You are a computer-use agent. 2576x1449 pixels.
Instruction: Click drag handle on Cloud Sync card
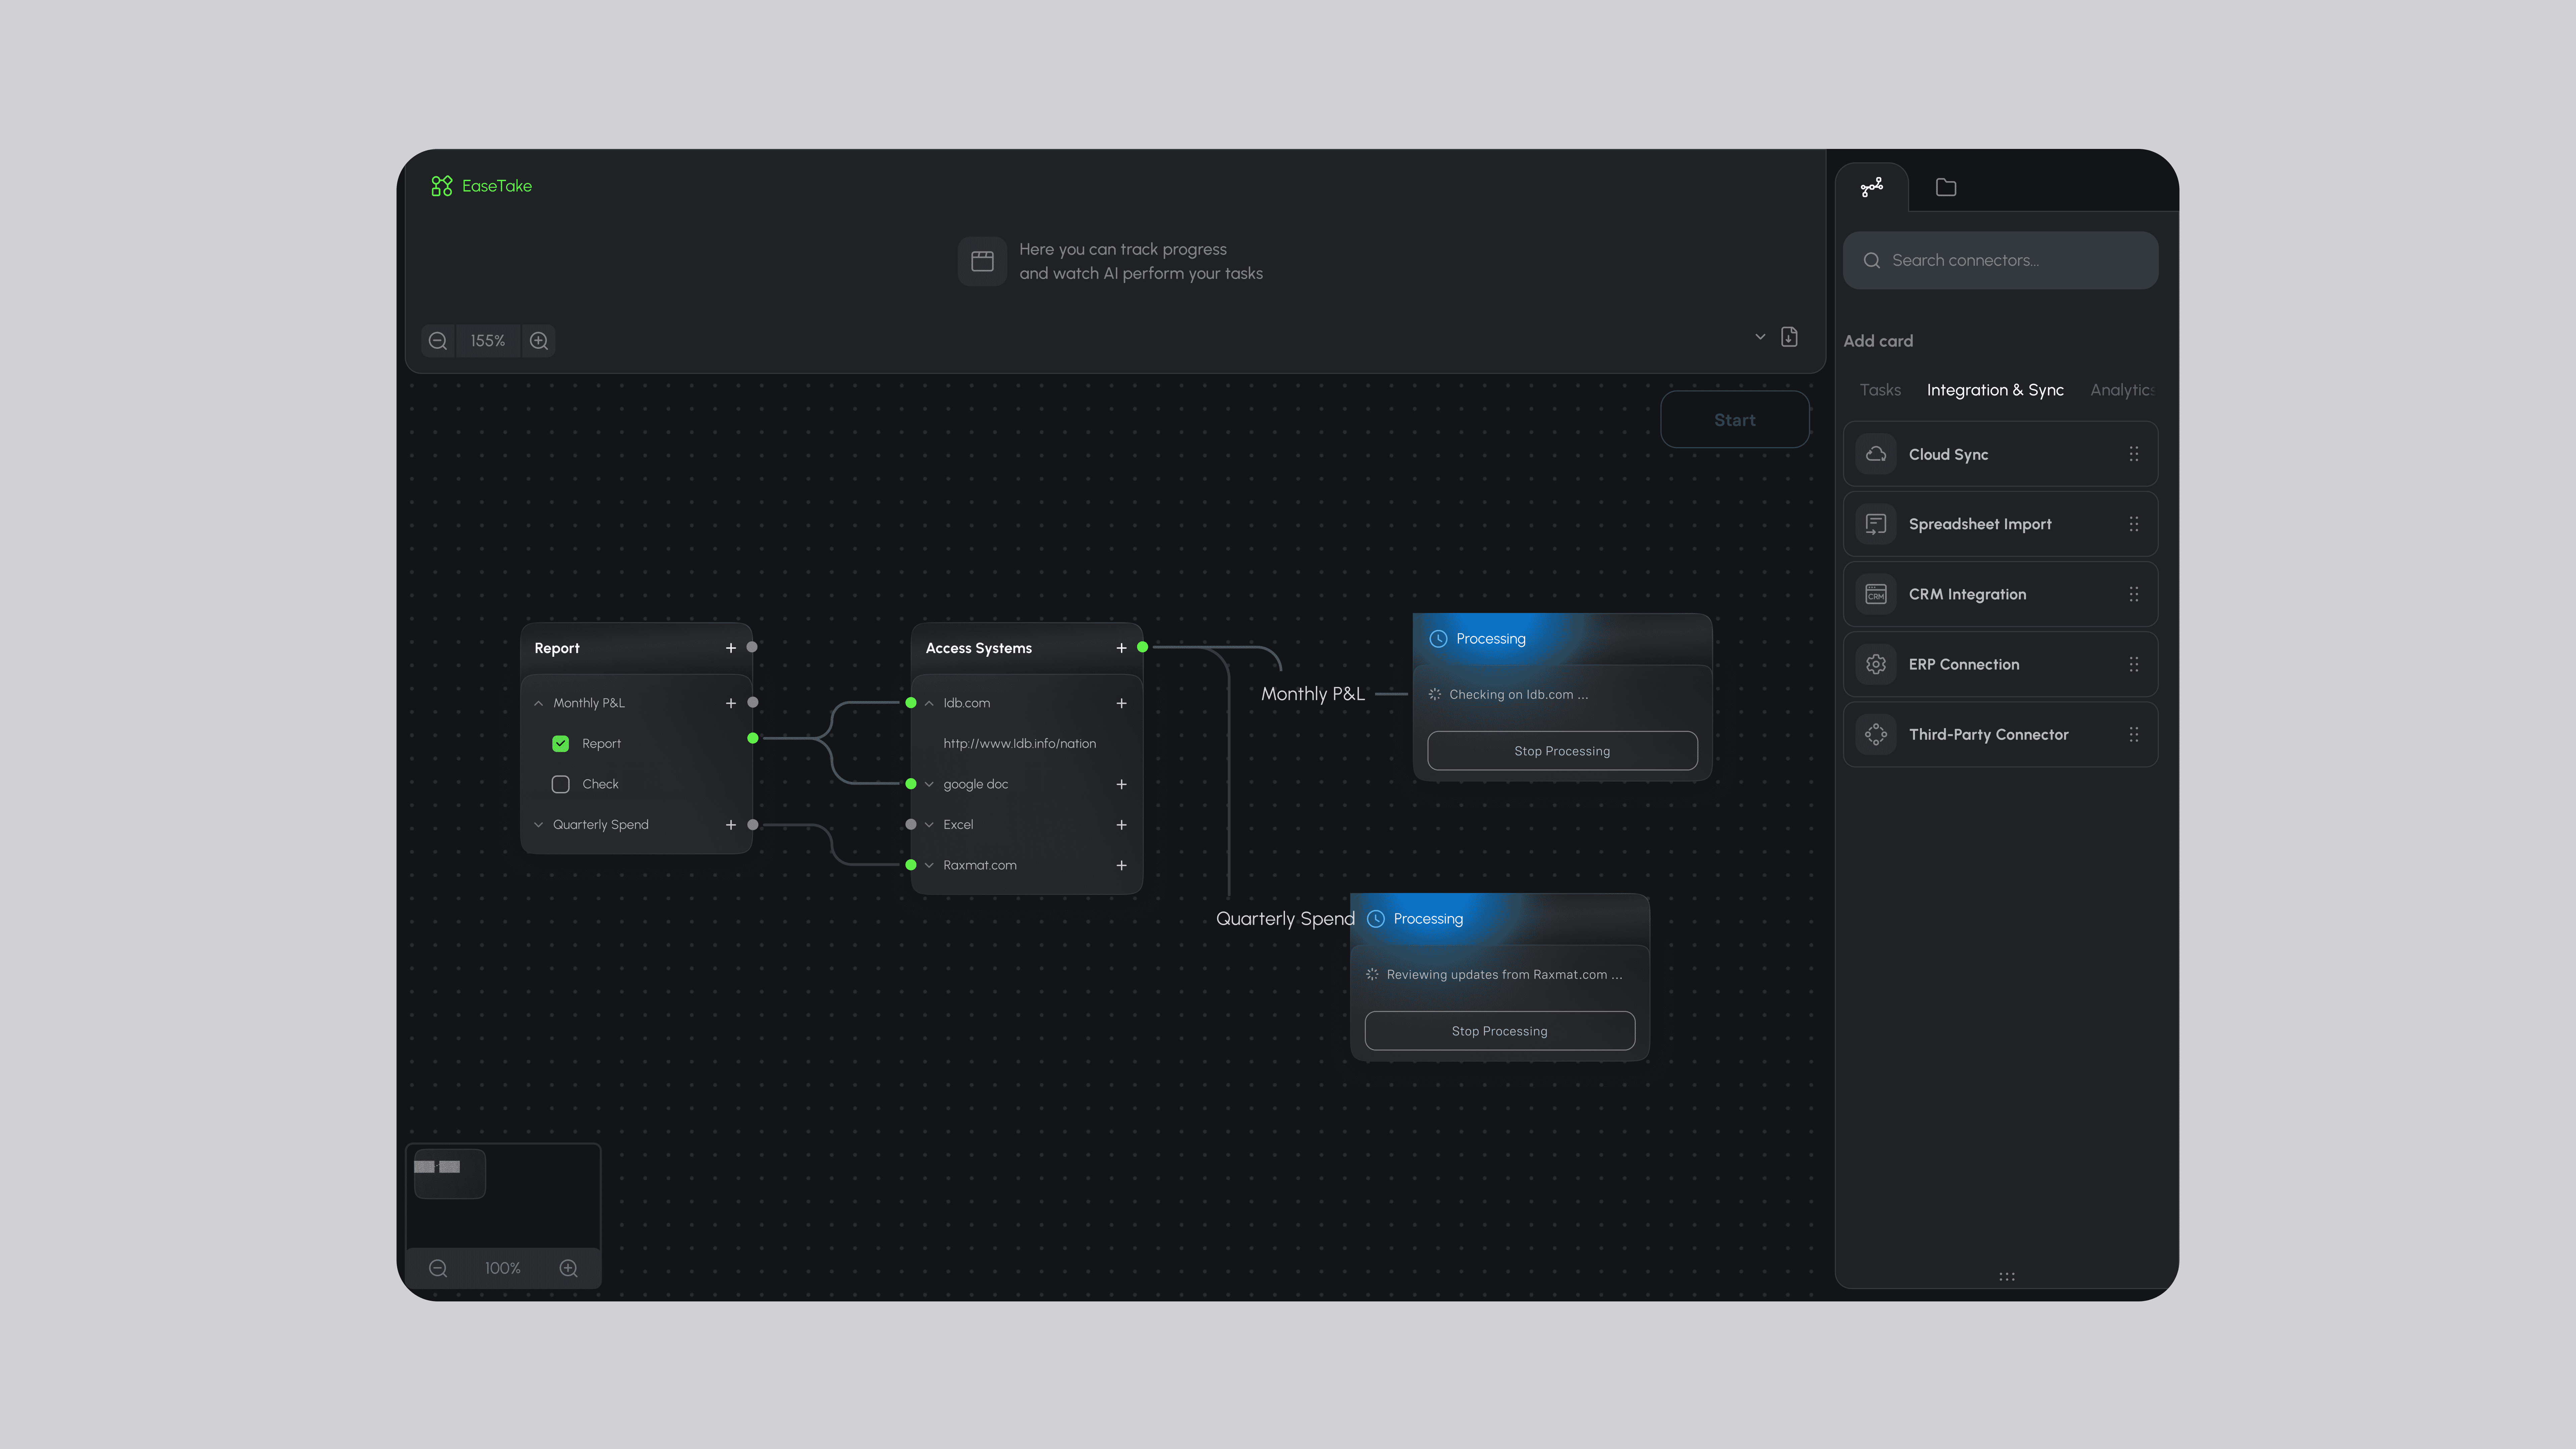pos(2134,454)
